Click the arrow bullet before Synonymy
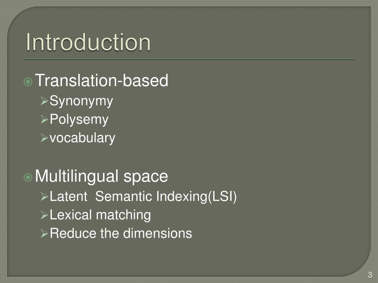Image resolution: width=378 pixels, height=283 pixels. pos(45,101)
